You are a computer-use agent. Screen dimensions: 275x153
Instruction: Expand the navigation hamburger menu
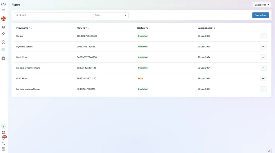(3, 11)
